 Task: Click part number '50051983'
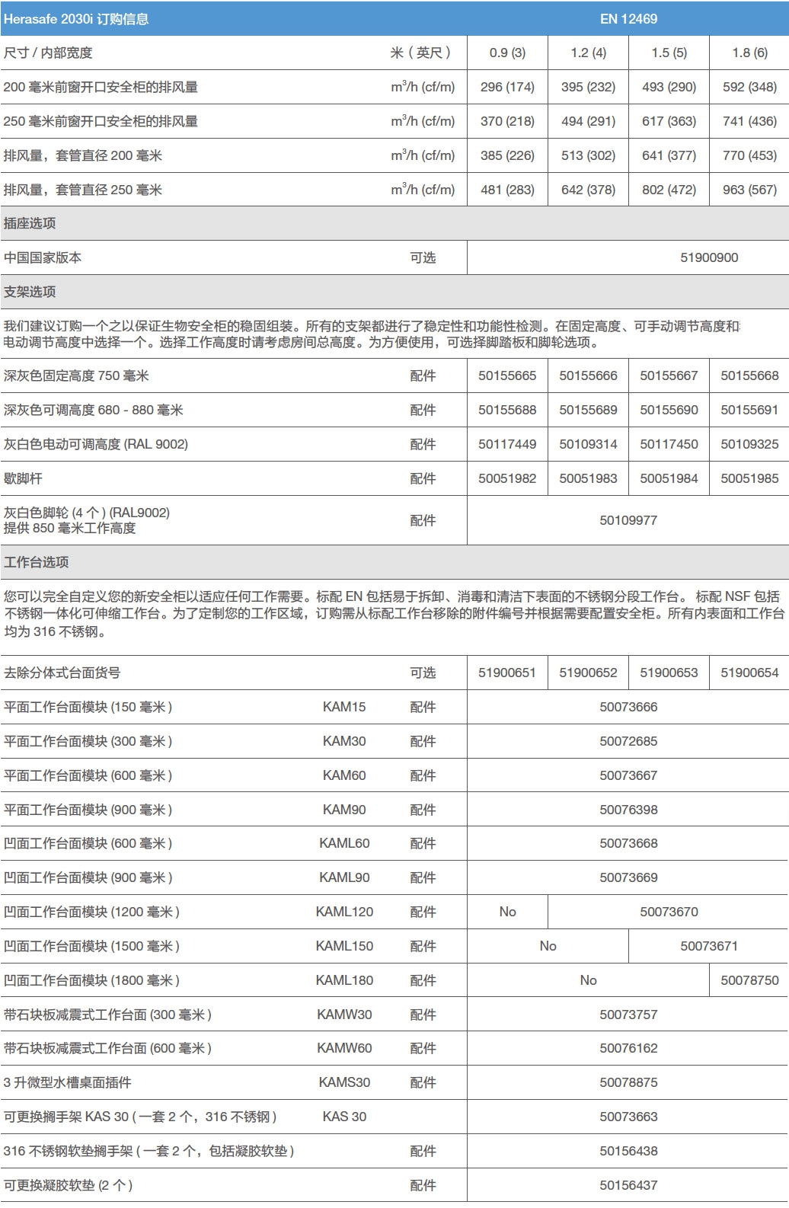point(588,478)
